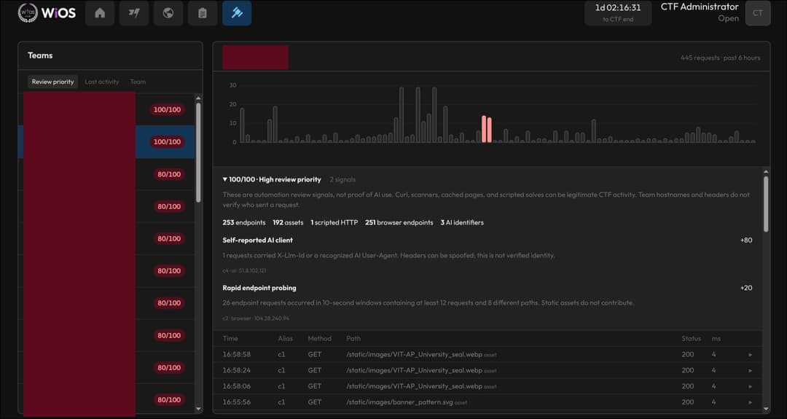The height and width of the screenshot is (419, 787).
Task: Click the 16:58:58 time cell
Action: [236, 355]
